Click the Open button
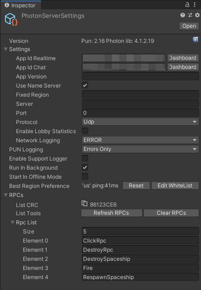The height and width of the screenshot is (290, 201). 189,26
